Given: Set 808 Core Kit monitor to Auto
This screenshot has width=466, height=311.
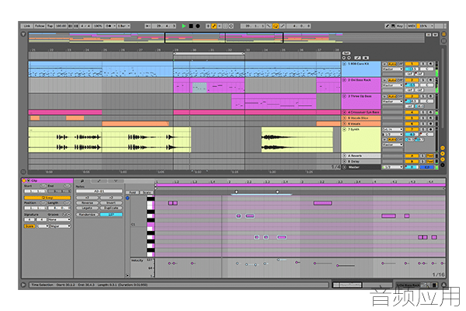Looking at the screenshot, I should coord(392,64).
